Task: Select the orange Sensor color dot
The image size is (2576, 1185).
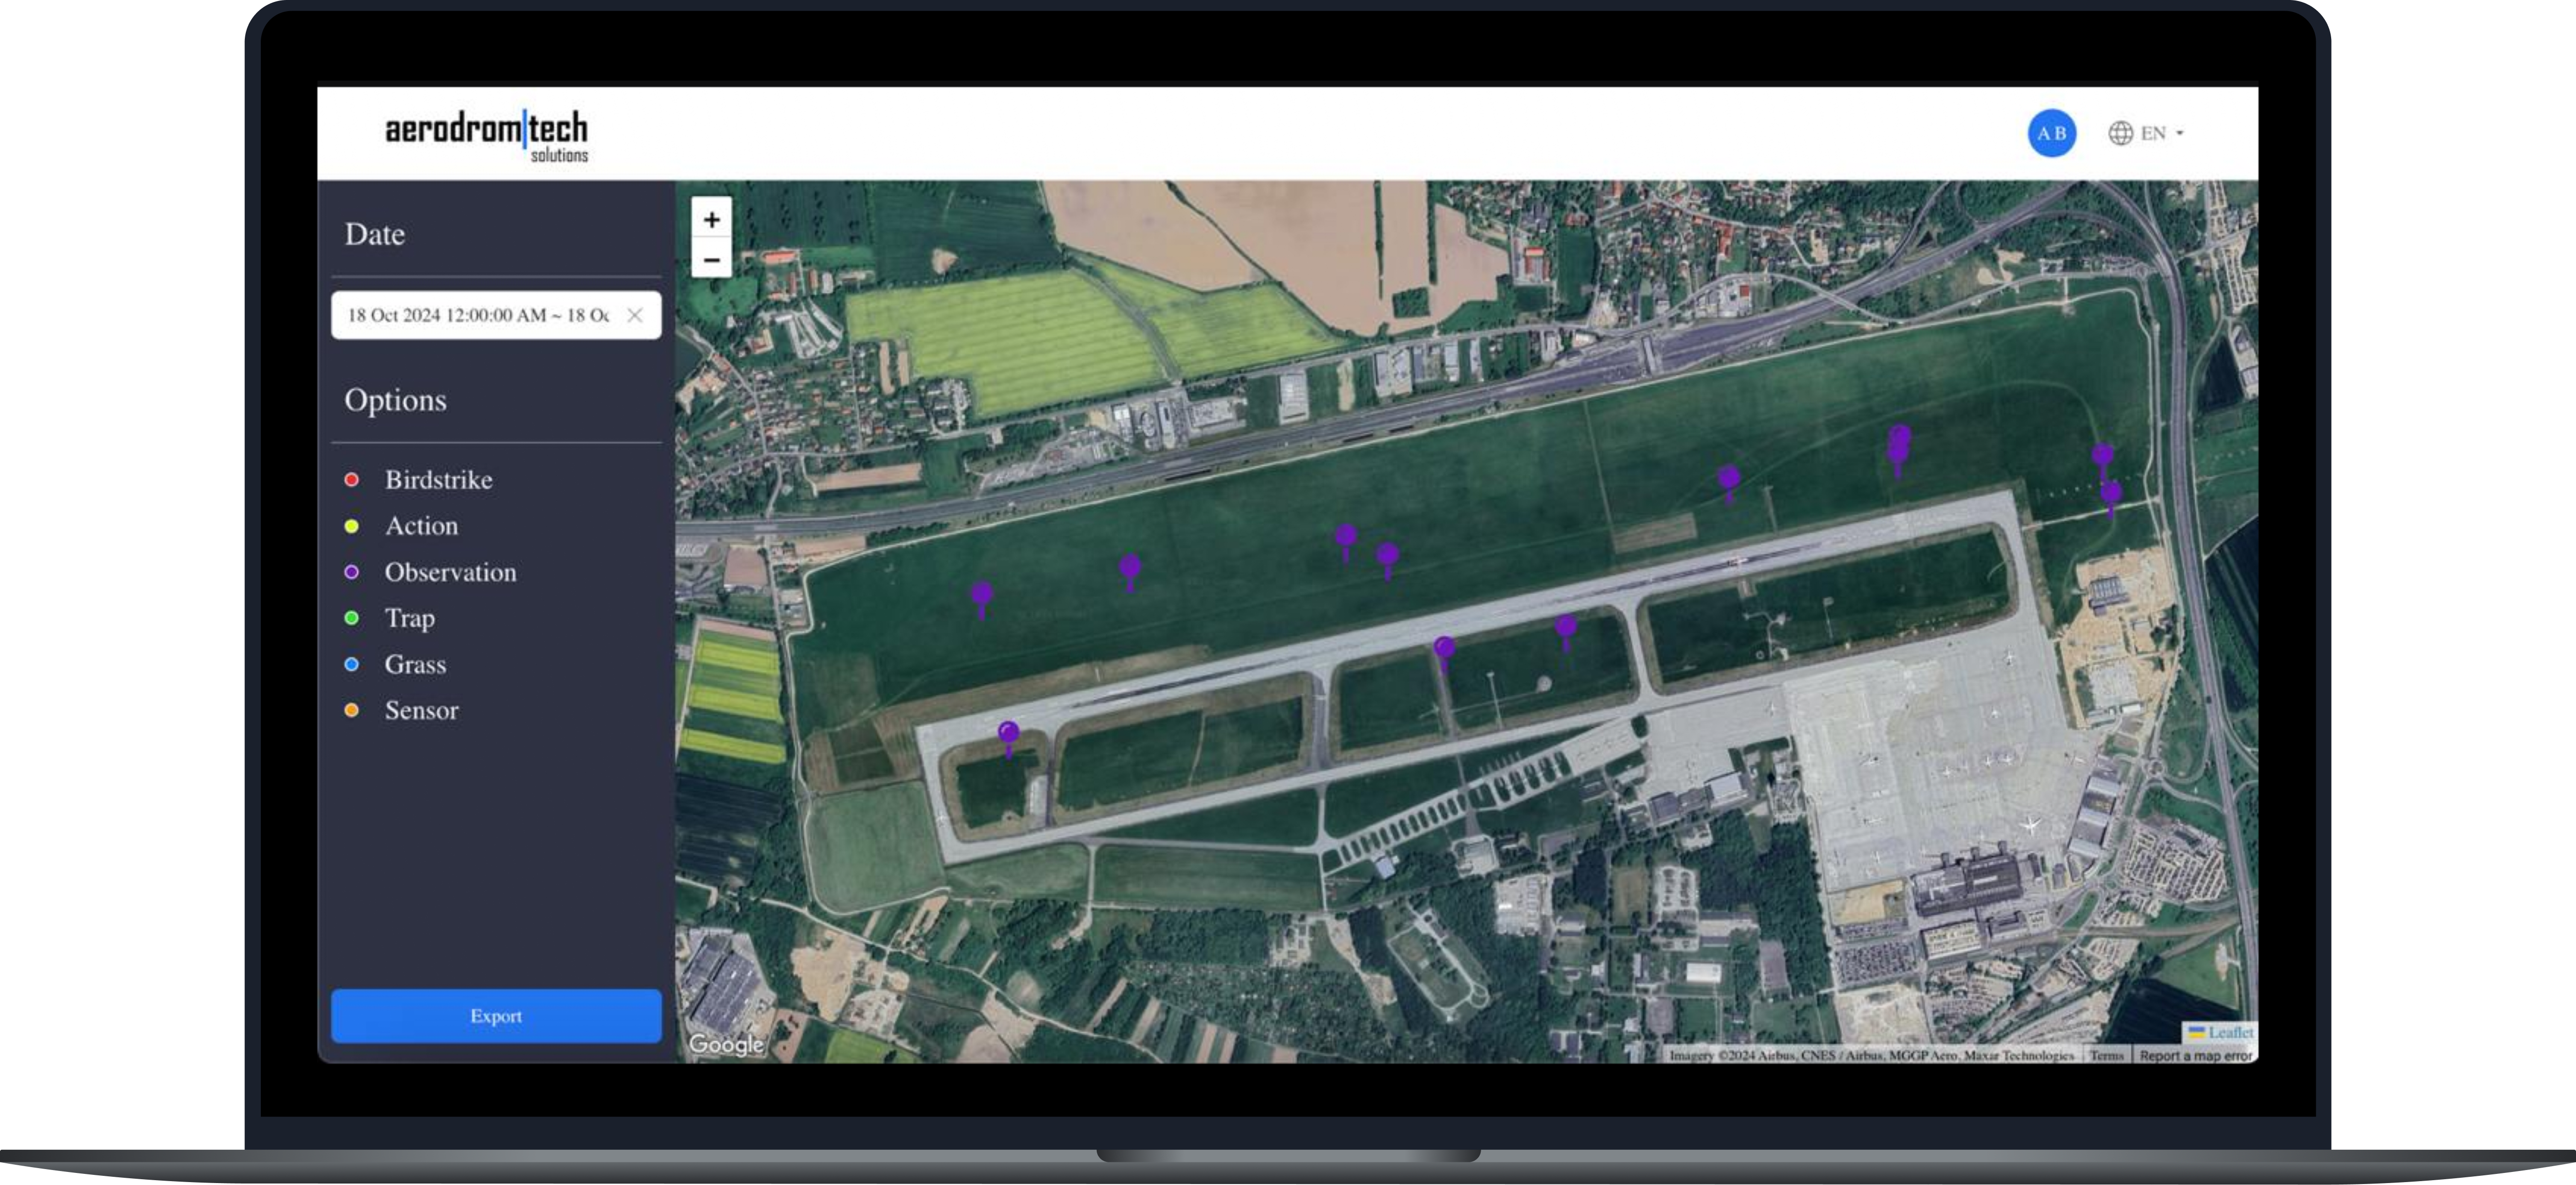Action: (351, 710)
